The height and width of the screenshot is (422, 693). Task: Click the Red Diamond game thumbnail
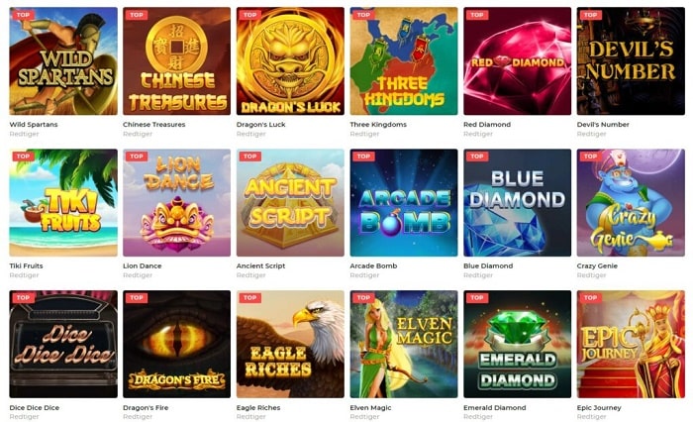coord(517,61)
